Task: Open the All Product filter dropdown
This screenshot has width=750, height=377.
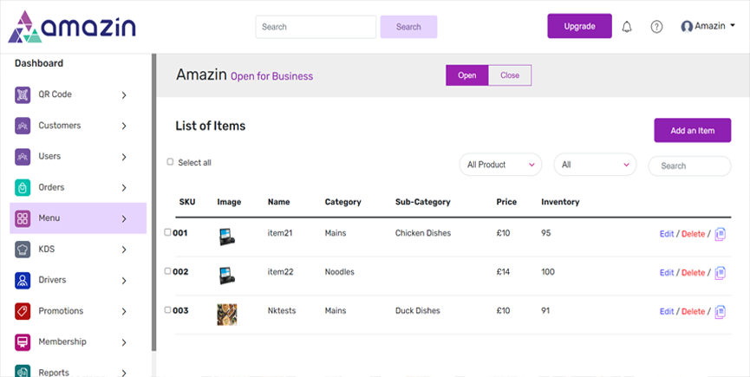Action: pyautogui.click(x=499, y=165)
